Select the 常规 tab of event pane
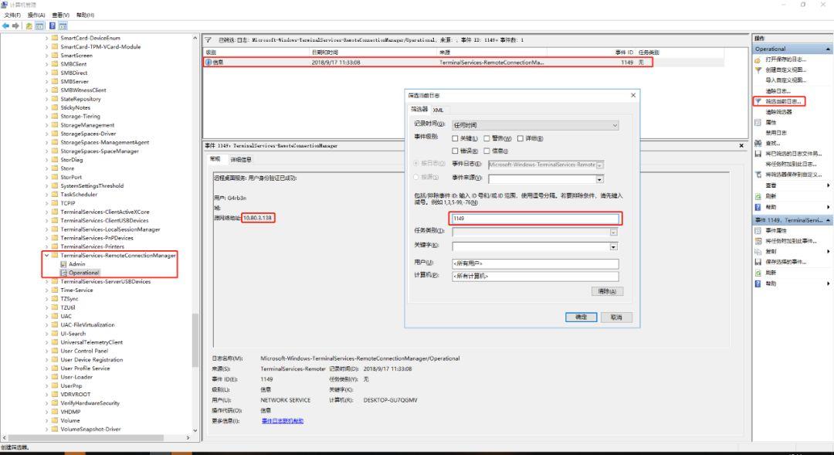This screenshot has height=455, width=834. (x=215, y=159)
